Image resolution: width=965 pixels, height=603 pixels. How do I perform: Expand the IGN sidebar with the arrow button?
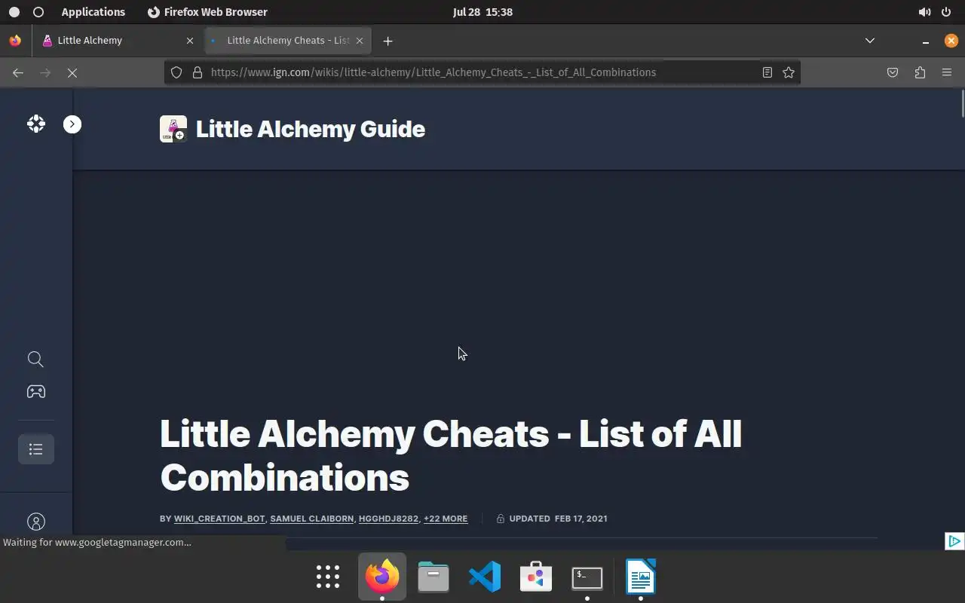click(72, 124)
